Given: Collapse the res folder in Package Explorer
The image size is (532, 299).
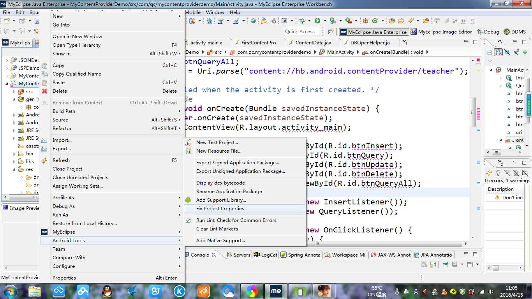Looking at the screenshot, I should click(14, 169).
